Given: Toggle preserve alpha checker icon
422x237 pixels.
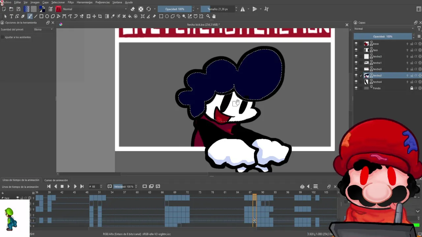Looking at the screenshot, I should pos(141,9).
